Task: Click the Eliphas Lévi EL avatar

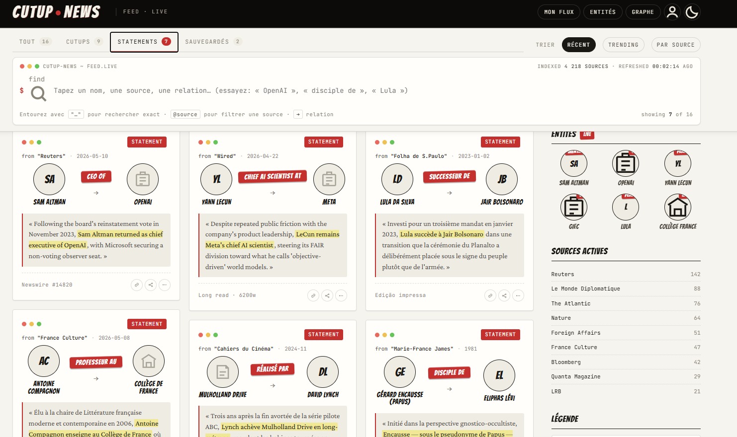Action: pos(499,375)
